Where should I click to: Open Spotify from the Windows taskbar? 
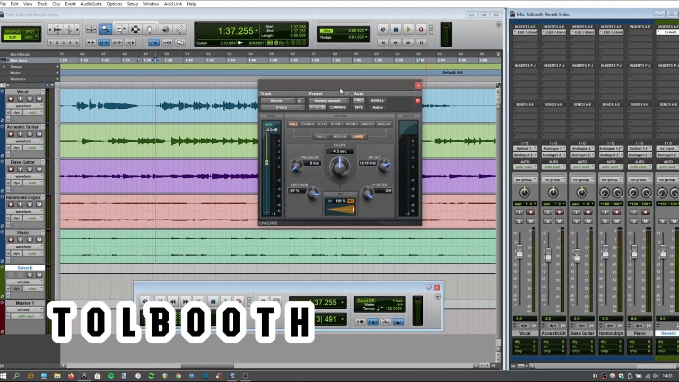pos(111,376)
